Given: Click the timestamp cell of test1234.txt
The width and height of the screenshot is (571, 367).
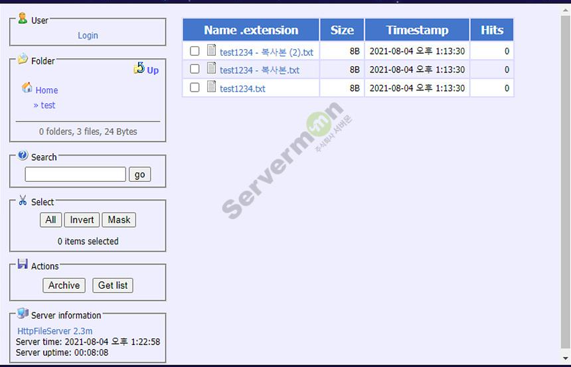Looking at the screenshot, I should pyautogui.click(x=417, y=88).
